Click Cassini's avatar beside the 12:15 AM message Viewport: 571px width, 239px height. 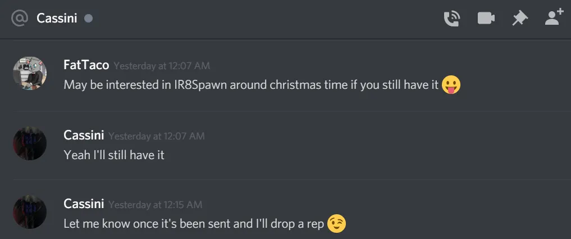tap(30, 212)
